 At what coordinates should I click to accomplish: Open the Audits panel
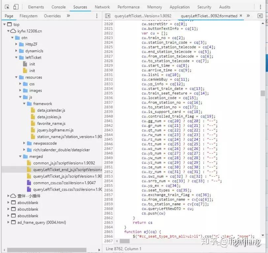225,7
